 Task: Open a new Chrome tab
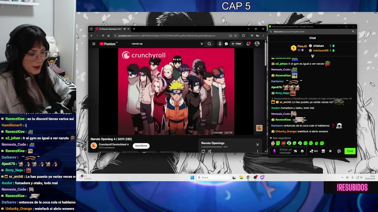tap(134, 29)
